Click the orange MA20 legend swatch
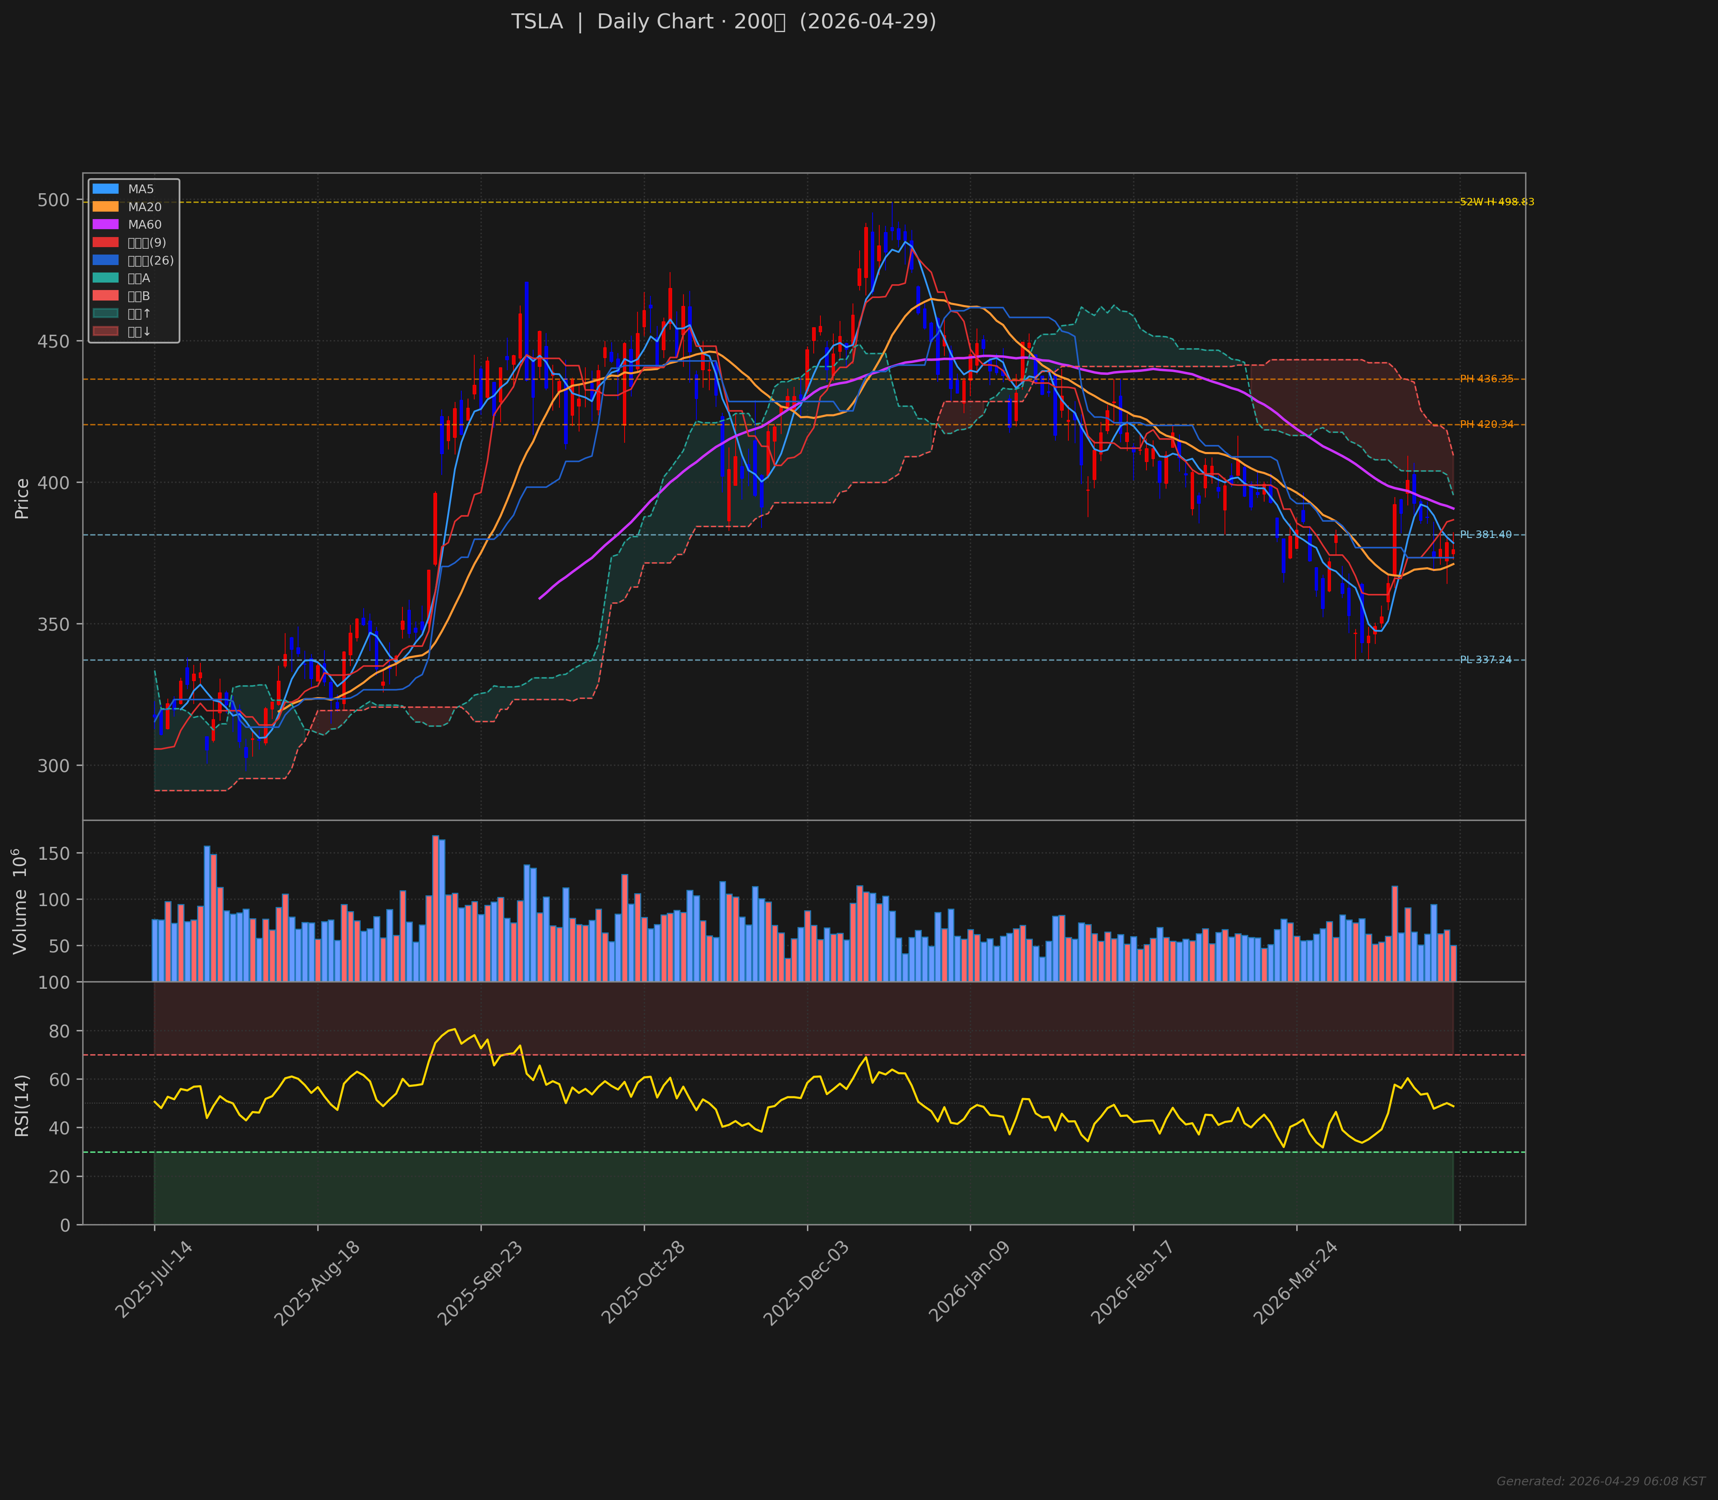This screenshot has width=1718, height=1500. [106, 207]
